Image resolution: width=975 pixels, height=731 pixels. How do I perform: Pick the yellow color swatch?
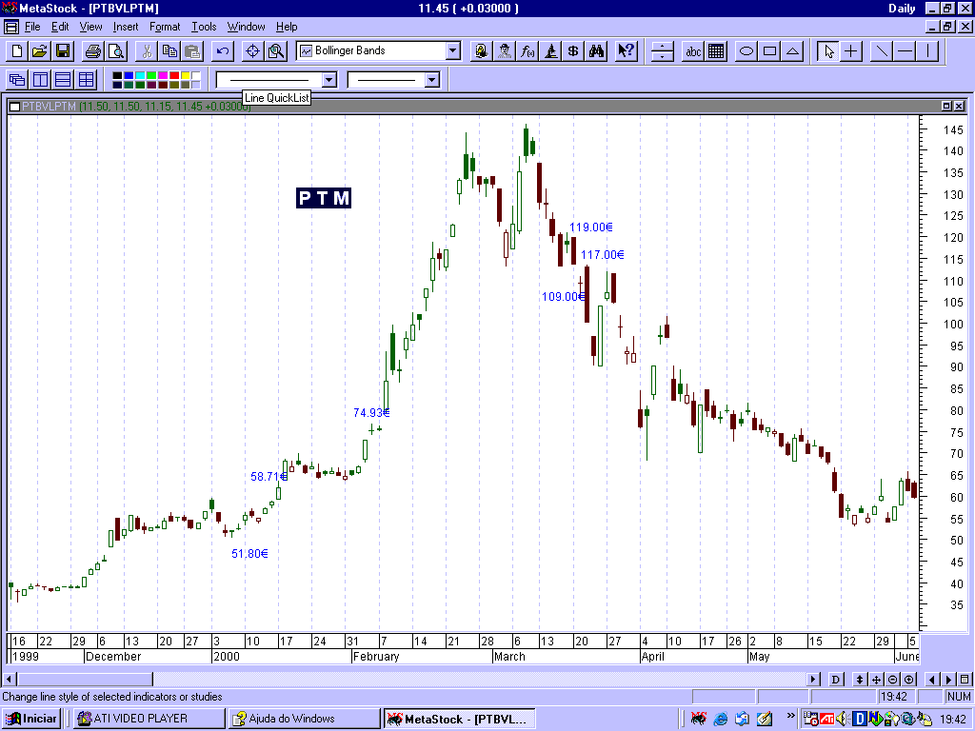pos(186,75)
